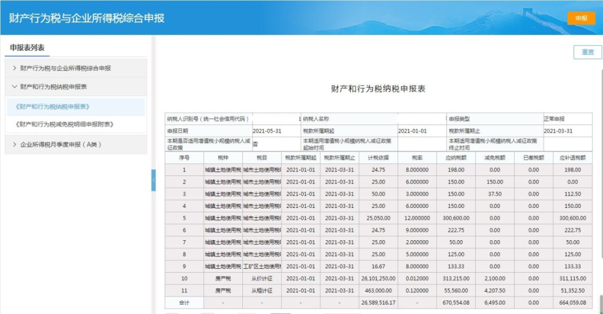Collapse 财产和行为税纳税申报表 tree node

click(76, 87)
